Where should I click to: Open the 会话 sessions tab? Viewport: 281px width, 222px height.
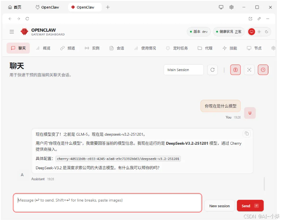pos(117,48)
